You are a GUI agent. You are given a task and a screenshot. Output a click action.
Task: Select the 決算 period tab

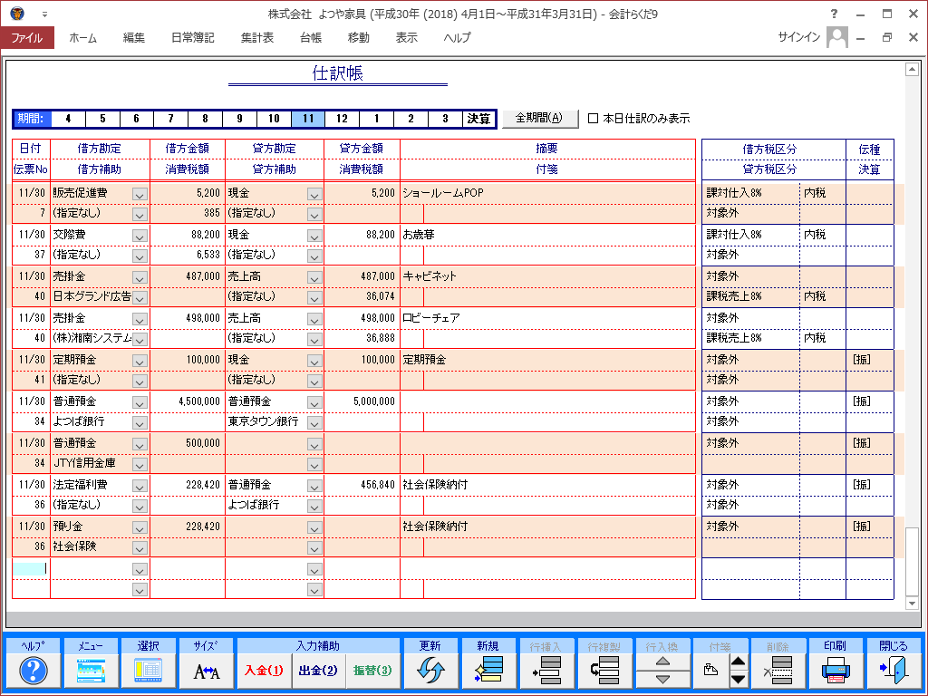click(478, 119)
